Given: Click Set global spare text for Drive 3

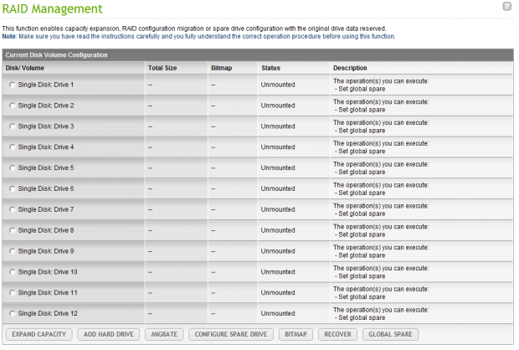Looking at the screenshot, I should point(362,131).
